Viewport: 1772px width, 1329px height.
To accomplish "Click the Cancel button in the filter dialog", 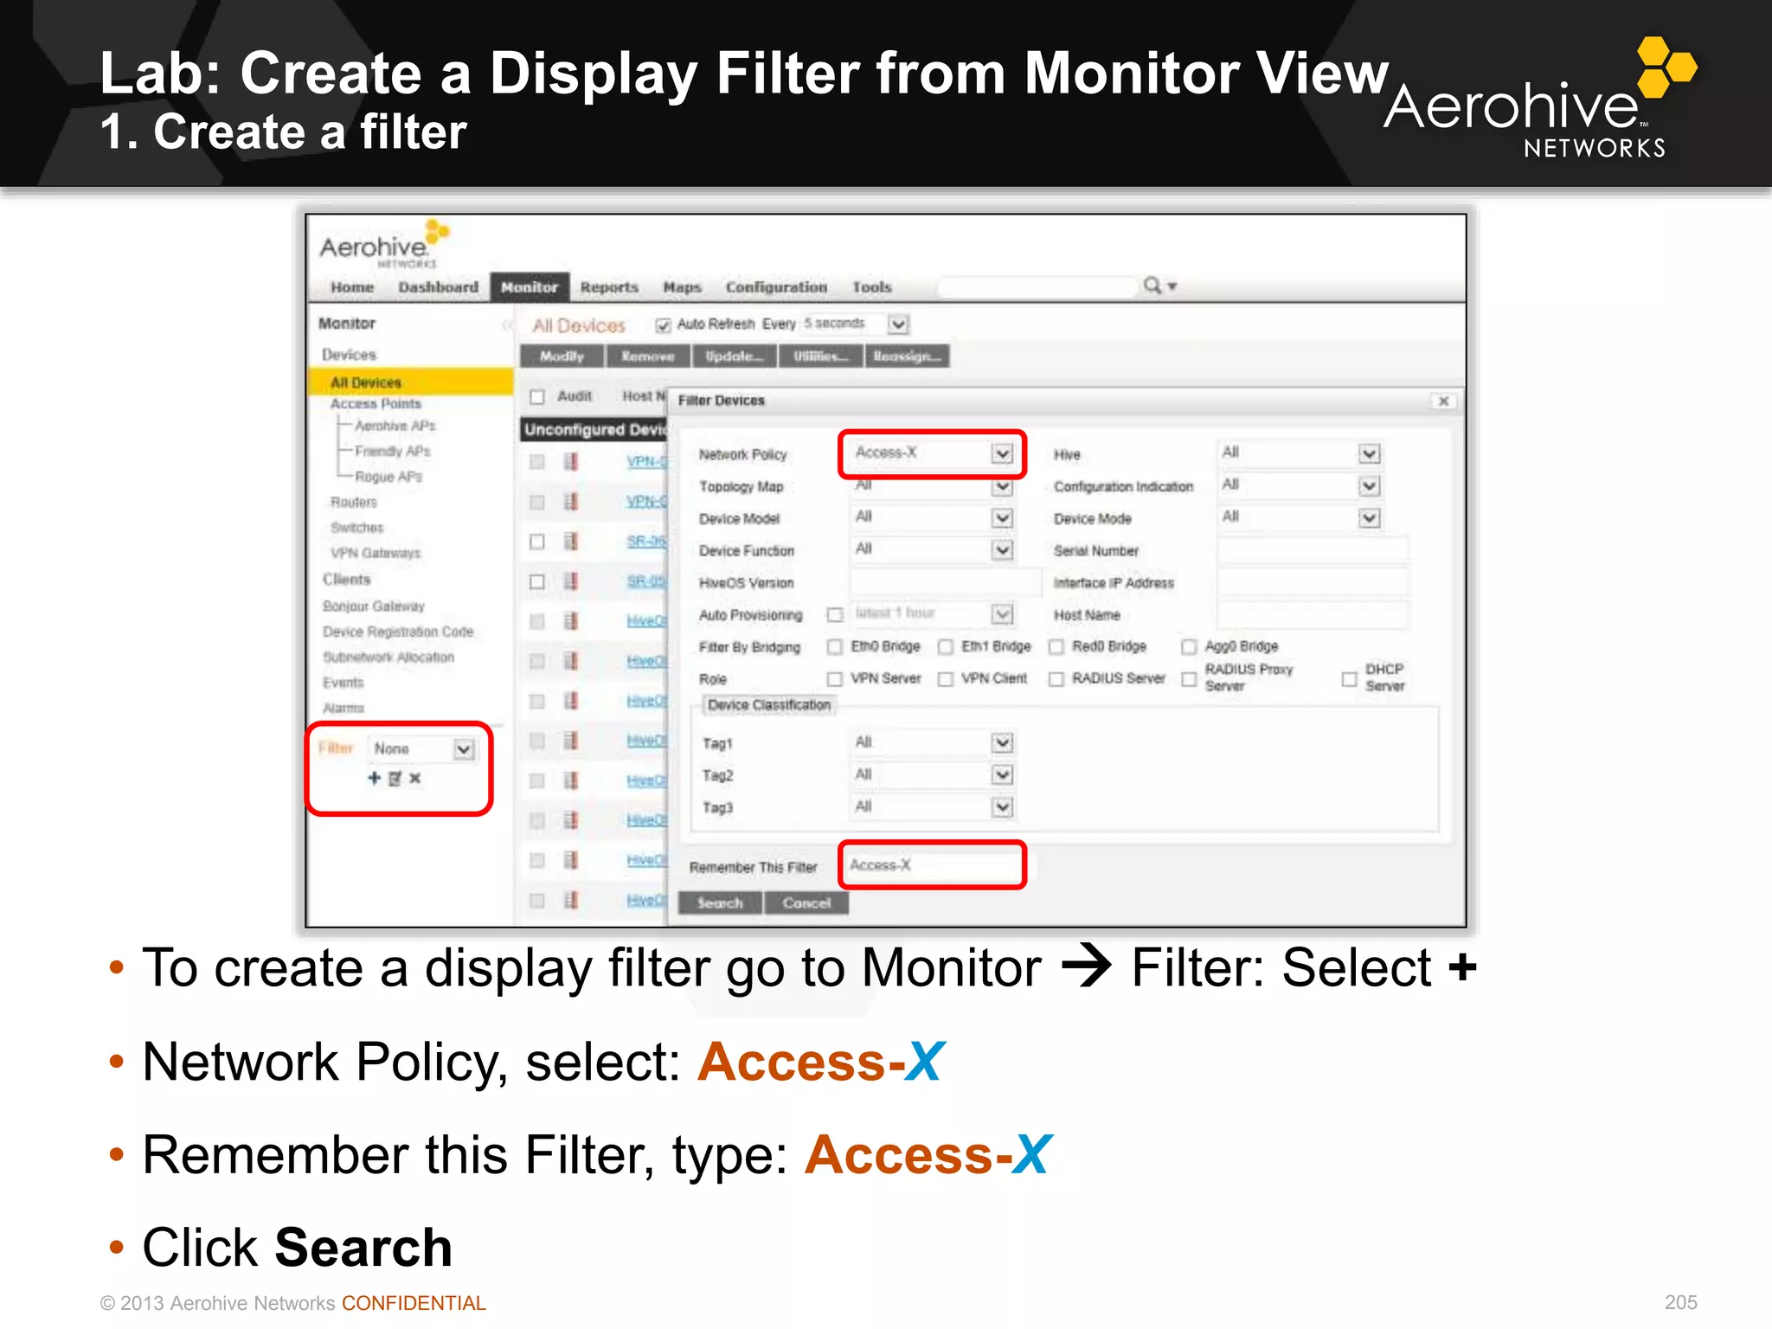I will pyautogui.click(x=806, y=902).
